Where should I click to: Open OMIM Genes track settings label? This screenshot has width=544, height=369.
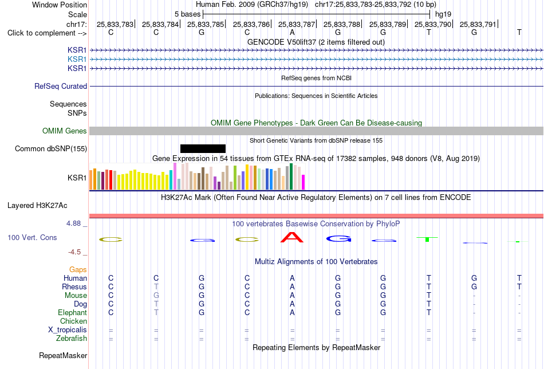coord(65,131)
